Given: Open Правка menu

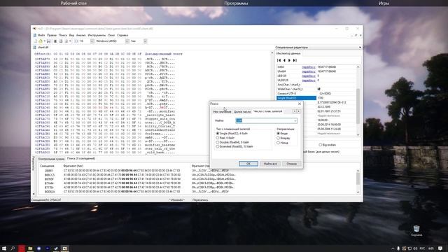Looking at the screenshot, I should coord(52,35).
